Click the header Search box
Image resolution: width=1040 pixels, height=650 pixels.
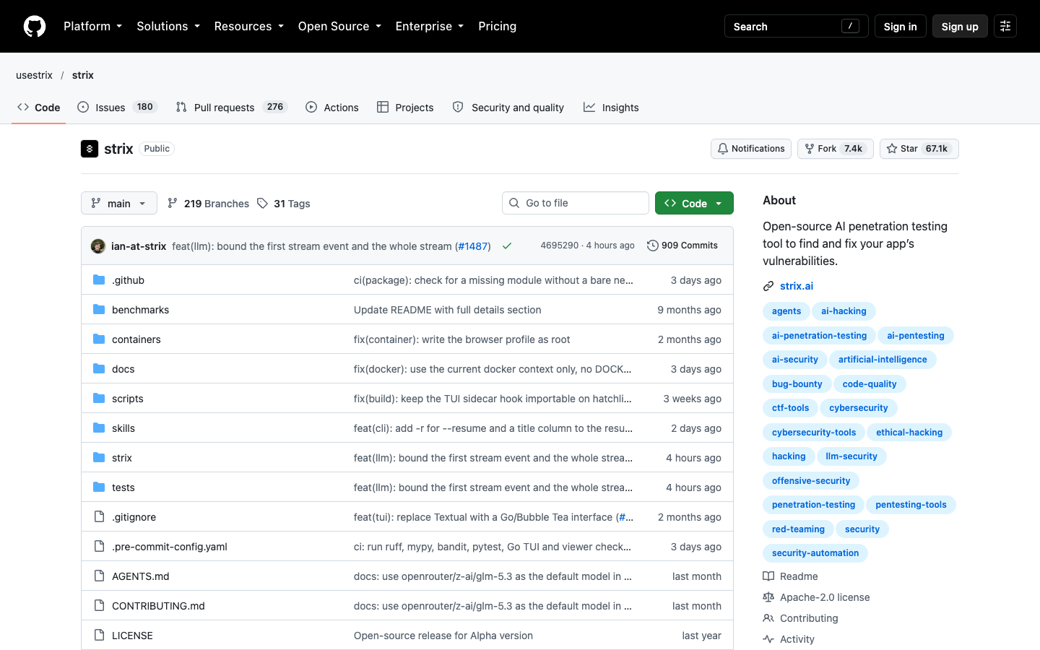[x=797, y=26]
